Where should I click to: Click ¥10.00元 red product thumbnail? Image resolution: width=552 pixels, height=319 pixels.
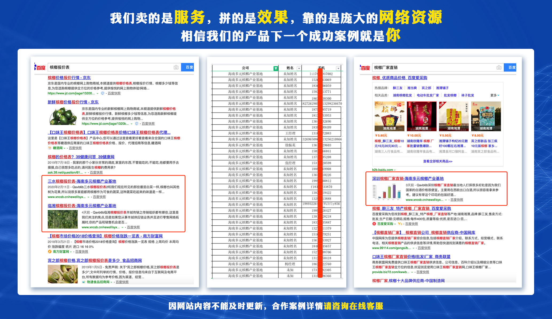click(421, 116)
